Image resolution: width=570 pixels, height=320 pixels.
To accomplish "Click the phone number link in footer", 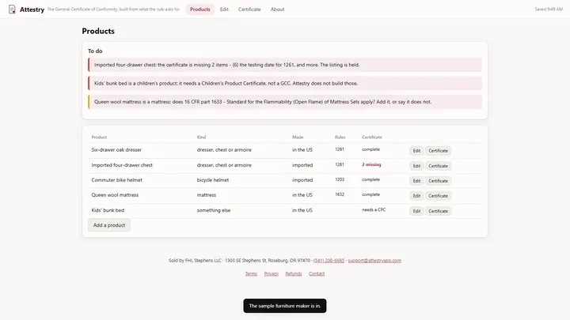I will pos(329,261).
